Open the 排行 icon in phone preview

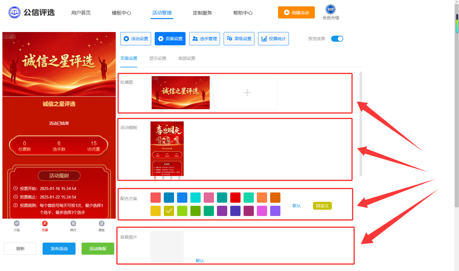(x=73, y=226)
